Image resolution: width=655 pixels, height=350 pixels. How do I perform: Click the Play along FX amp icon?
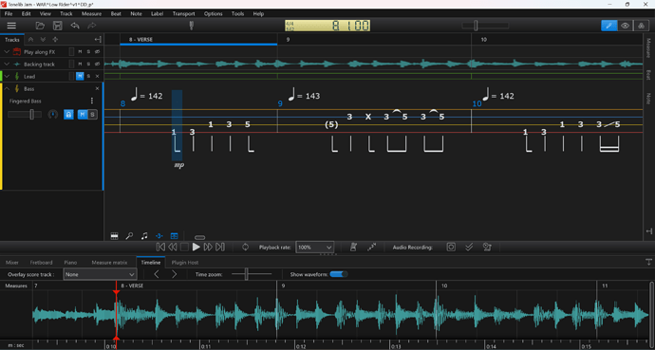(x=17, y=52)
